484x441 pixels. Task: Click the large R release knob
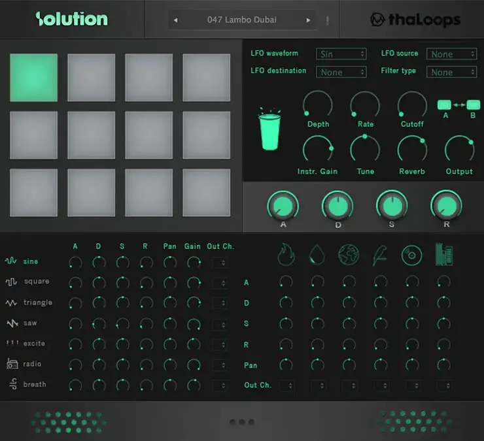(x=446, y=206)
